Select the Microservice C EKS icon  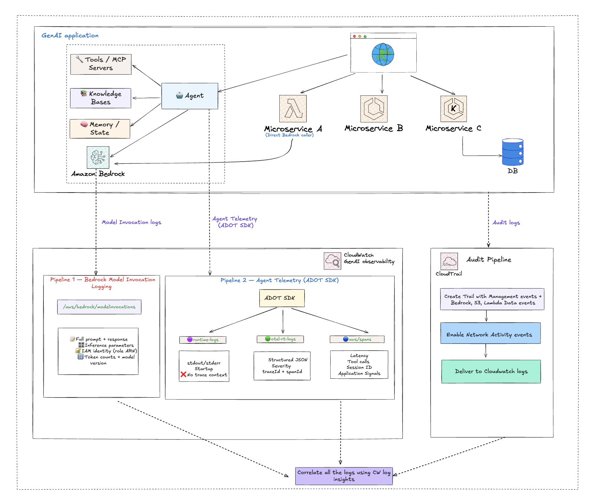454,109
